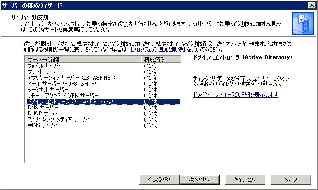Click いいえ status for ファイル サーバー
The image size is (318, 190).
pyautogui.click(x=150, y=66)
